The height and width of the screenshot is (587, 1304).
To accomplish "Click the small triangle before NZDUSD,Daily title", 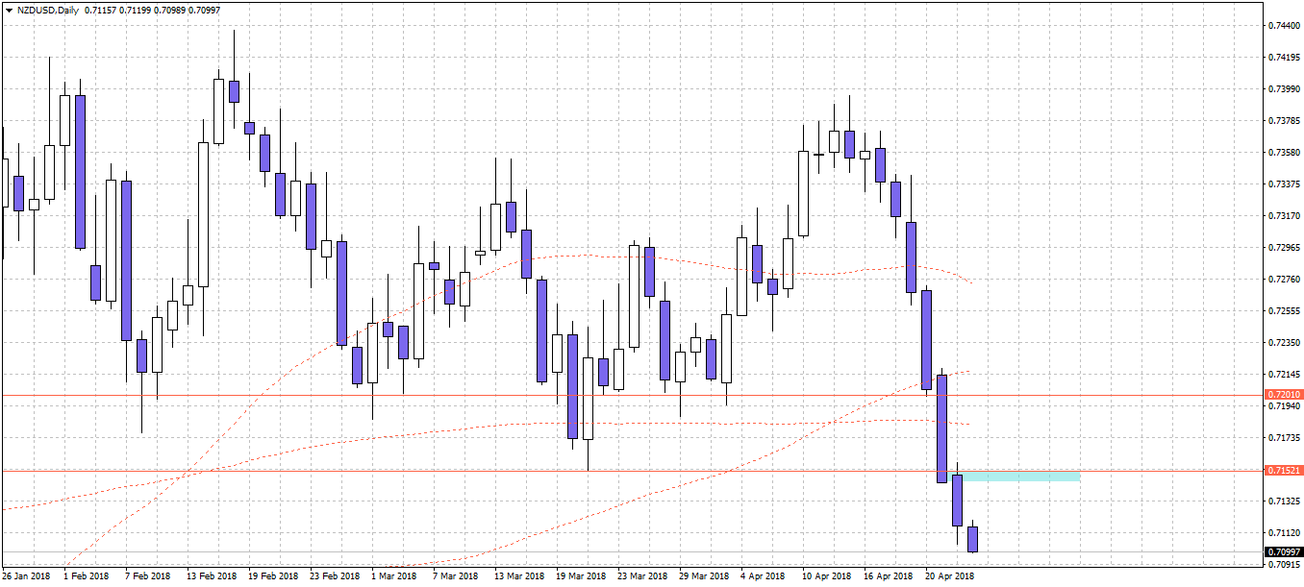I will click(8, 10).
